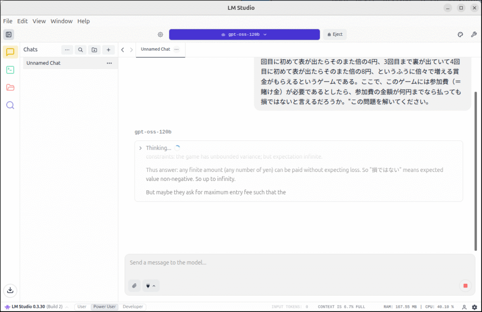Toggle the left sidebar panel

point(8,35)
